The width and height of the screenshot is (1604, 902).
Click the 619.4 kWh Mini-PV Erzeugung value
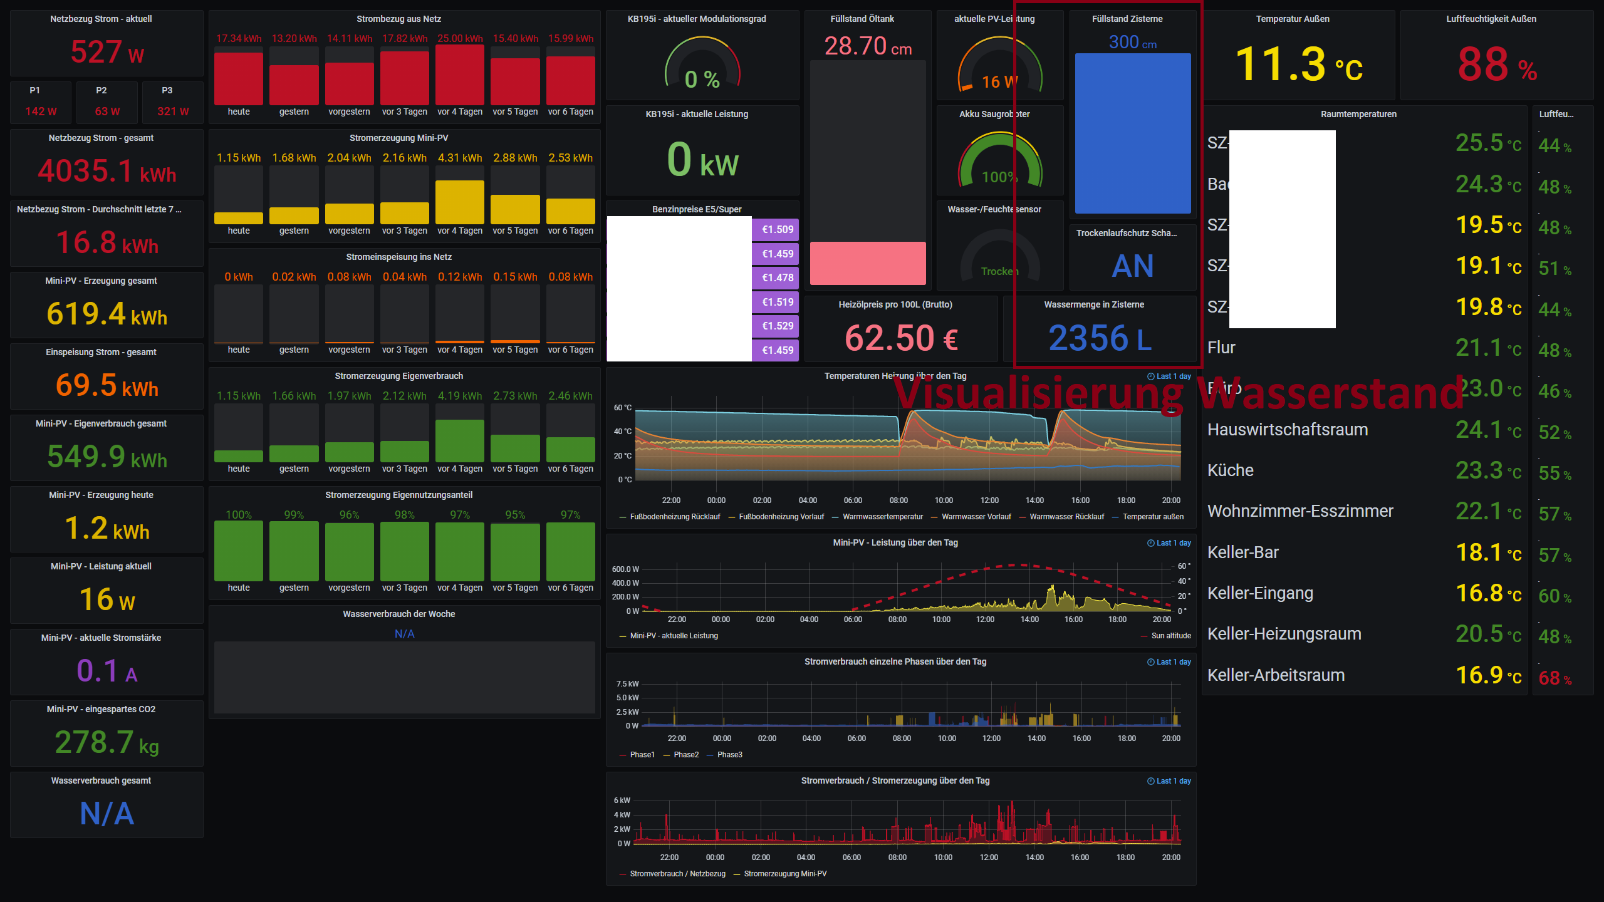[107, 314]
